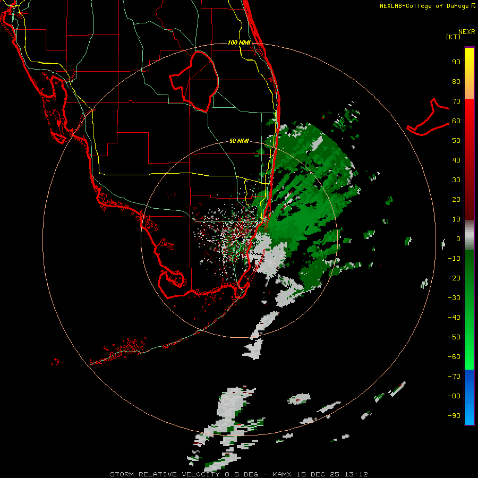Image resolution: width=478 pixels, height=478 pixels.
Task: Click the -30 value on velocity scale
Action: [454, 298]
